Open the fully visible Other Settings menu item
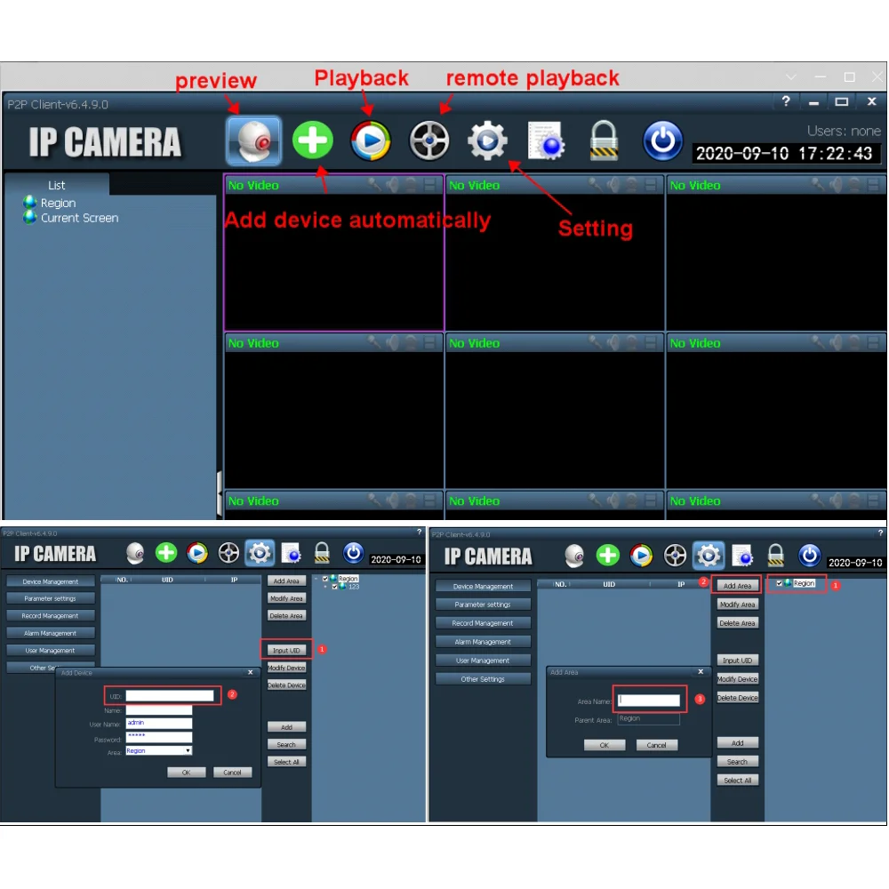889x889 pixels. (483, 679)
